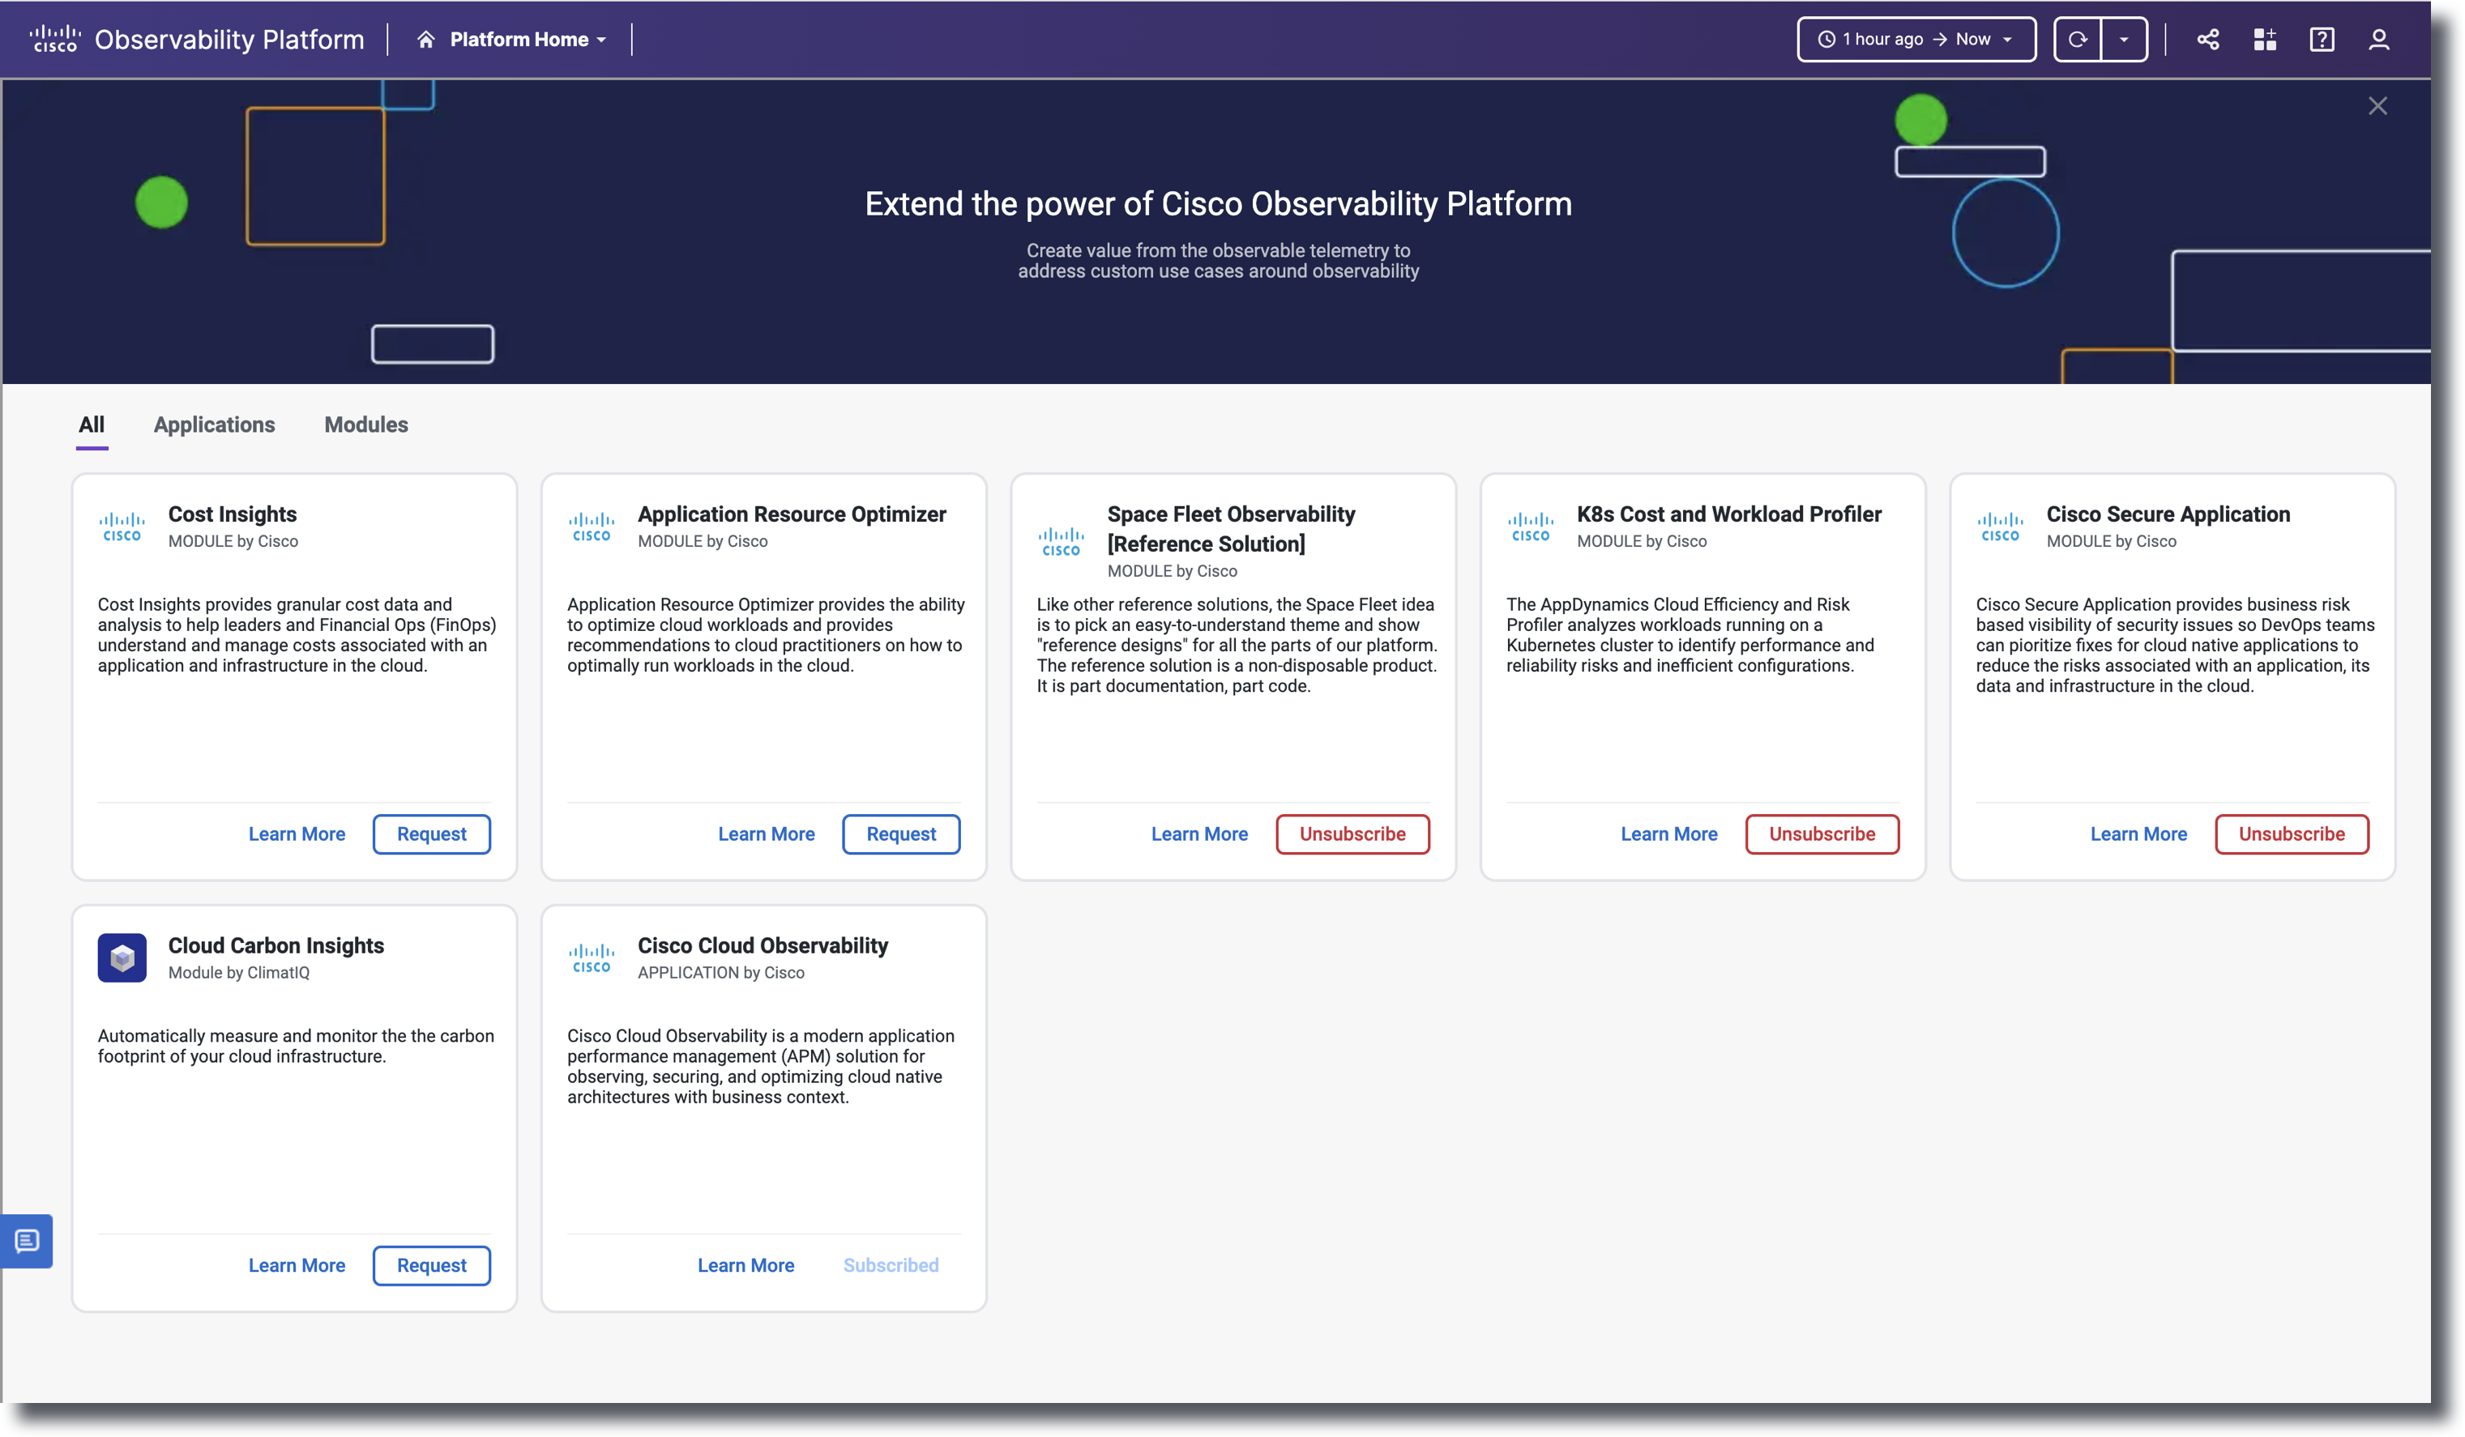The width and height of the screenshot is (2465, 1437).
Task: Click the ClimatIQ cube icon on Cloud Carbon Insights
Action: coord(122,957)
